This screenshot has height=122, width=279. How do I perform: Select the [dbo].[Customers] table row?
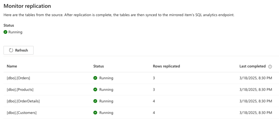pos(139,113)
